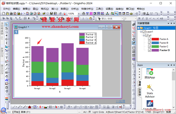Image resolution: width=176 pixels, height=114 pixels.
Task: Open the 图(G) menu
Action: pyautogui.click(x=35, y=9)
